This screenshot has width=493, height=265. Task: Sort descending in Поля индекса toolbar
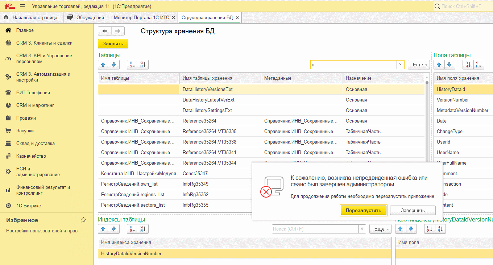pyautogui.click(x=440, y=229)
